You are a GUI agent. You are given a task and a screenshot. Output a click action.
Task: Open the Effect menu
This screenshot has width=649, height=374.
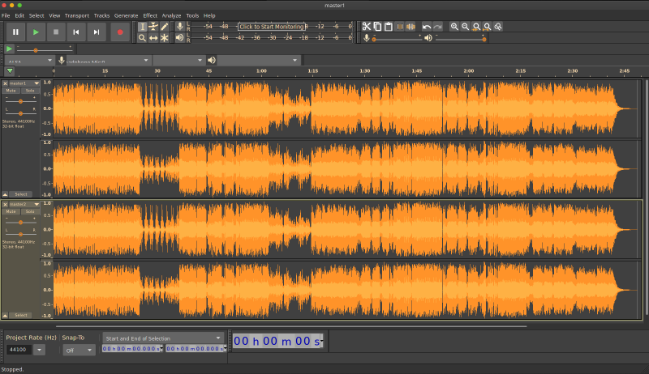(150, 15)
